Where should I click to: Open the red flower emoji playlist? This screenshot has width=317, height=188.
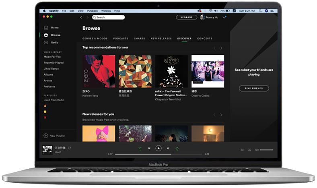45,118
